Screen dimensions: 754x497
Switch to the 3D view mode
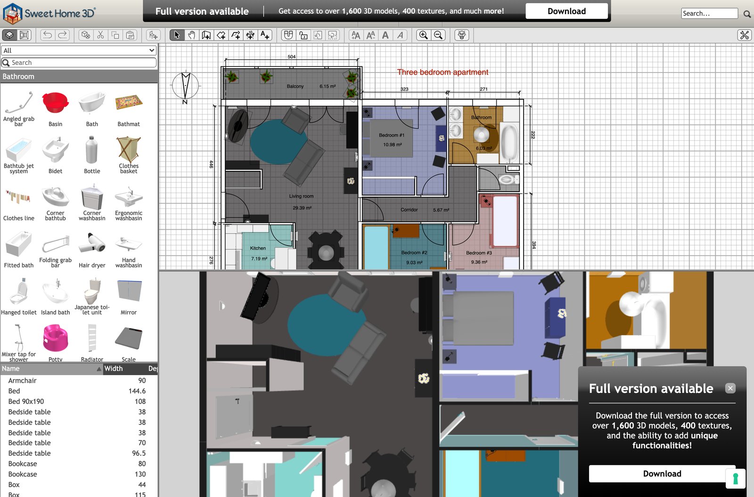pos(24,35)
